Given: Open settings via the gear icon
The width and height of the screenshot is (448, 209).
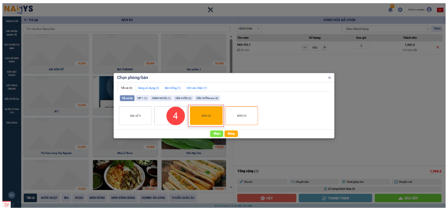Looking at the screenshot, I should pos(400,10).
